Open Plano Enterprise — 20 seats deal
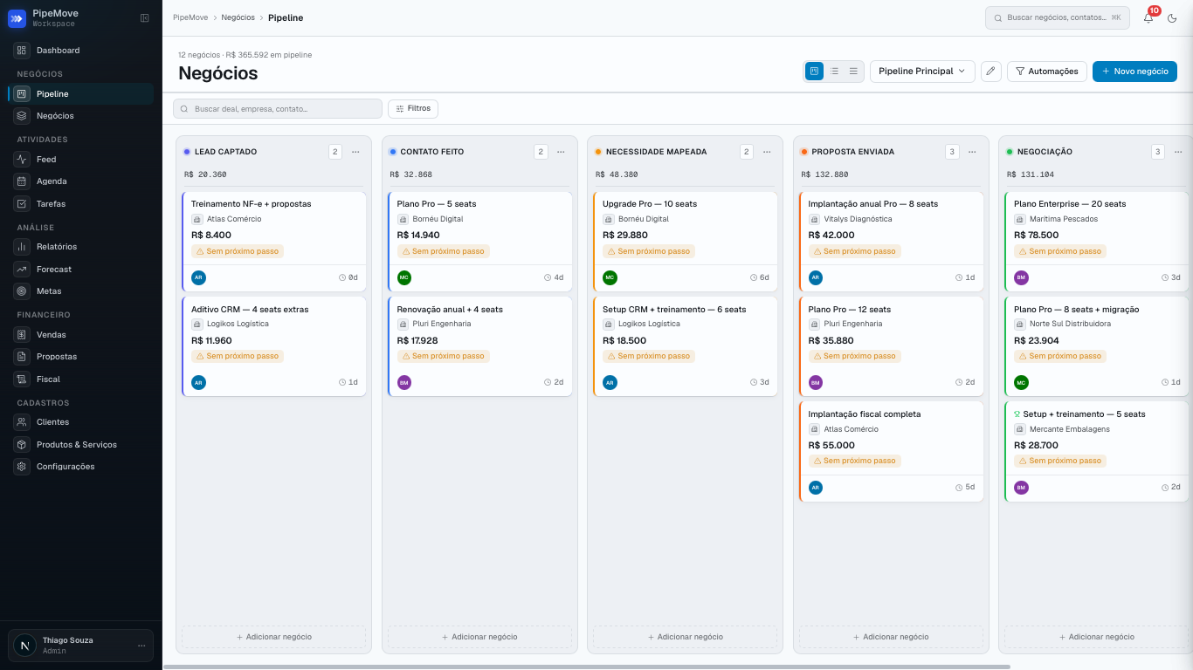The width and height of the screenshot is (1193, 670). [x=1097, y=242]
